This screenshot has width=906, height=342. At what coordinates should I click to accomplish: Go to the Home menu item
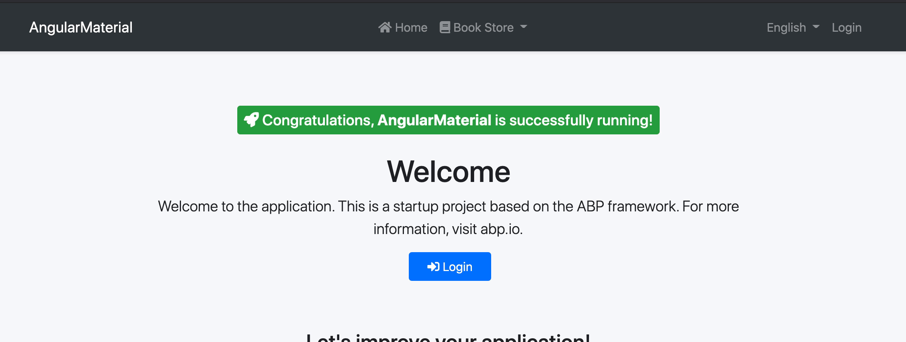411,28
